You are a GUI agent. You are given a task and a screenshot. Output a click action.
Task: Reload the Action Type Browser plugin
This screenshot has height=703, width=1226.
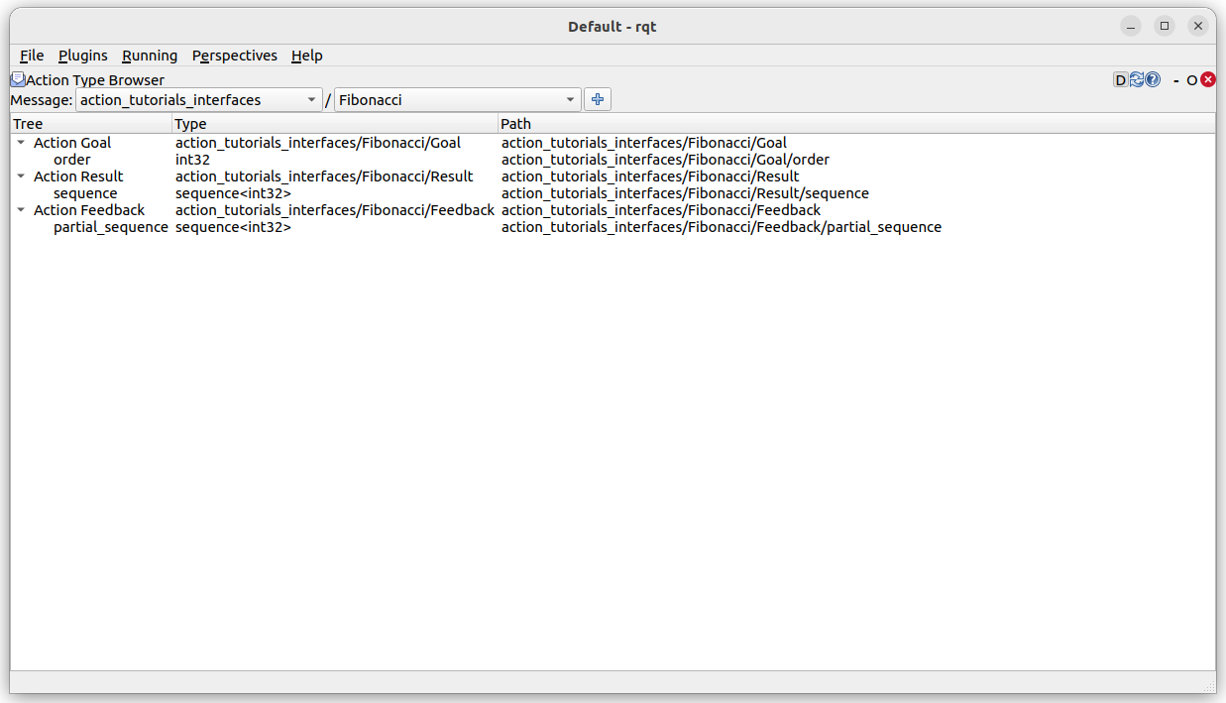coord(1137,80)
